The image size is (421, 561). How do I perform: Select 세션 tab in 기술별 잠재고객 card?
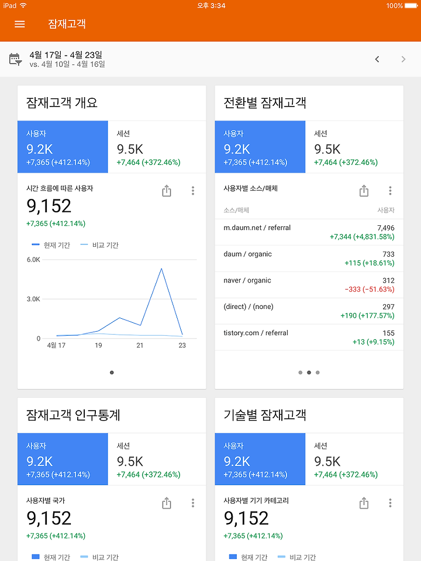pyautogui.click(x=354, y=459)
